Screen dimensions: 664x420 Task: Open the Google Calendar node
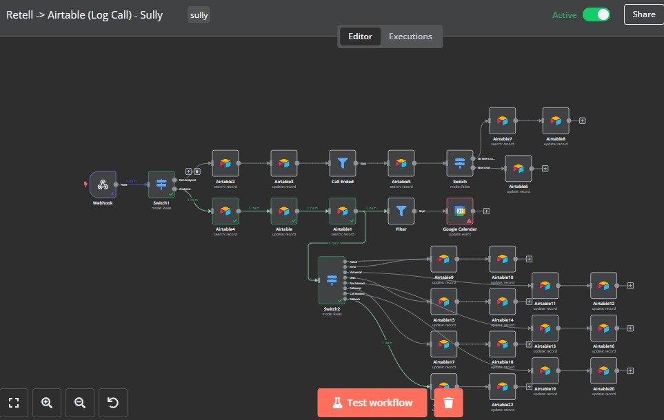coord(460,211)
